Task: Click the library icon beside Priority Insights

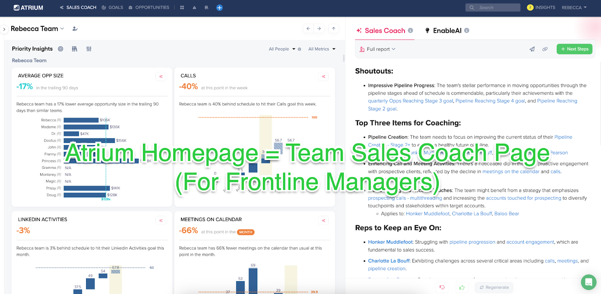Action: 74,49
